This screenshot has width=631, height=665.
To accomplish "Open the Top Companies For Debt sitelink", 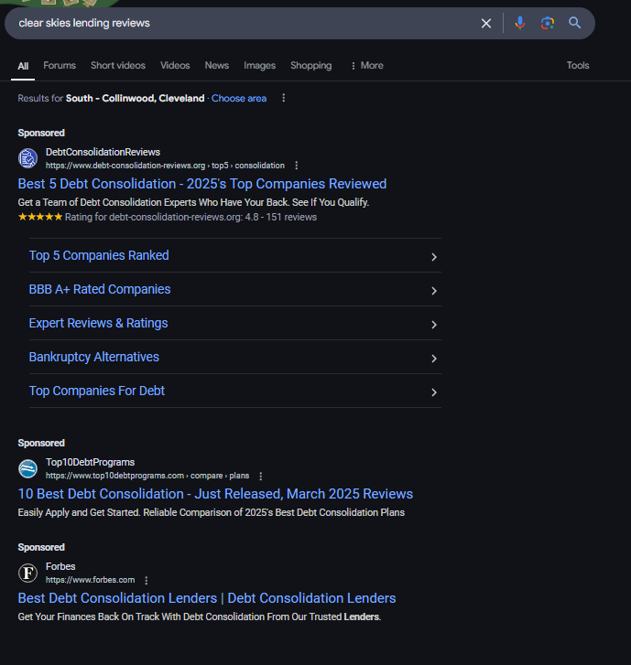I will pyautogui.click(x=97, y=391).
